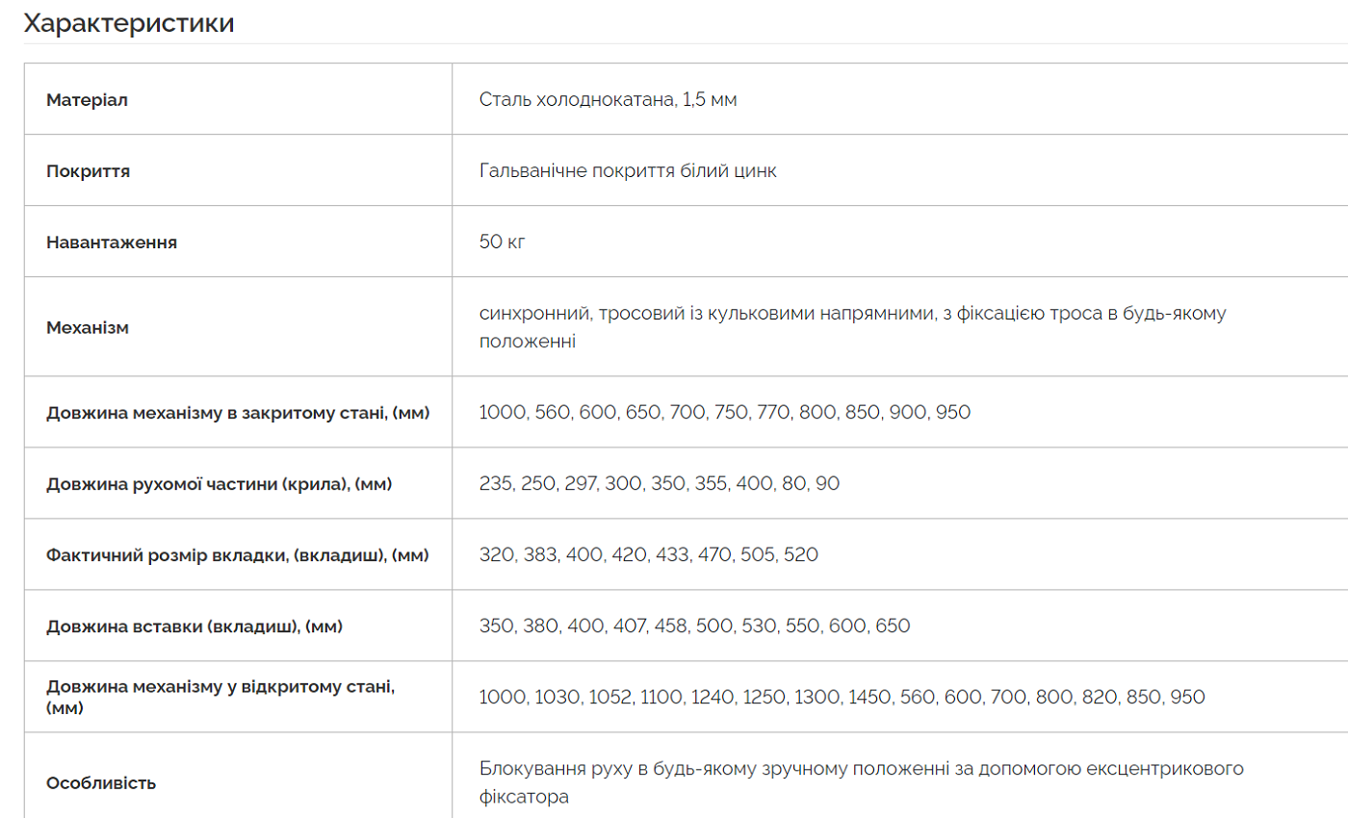Select the Особливість row label
Viewport: 1348px width, 818px height.
tap(101, 783)
